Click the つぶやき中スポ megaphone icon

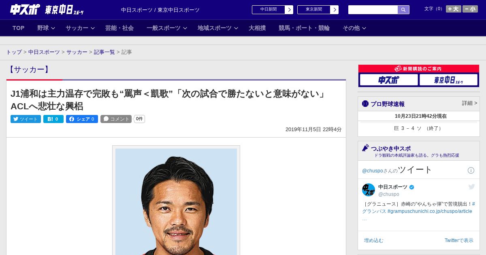(x=365, y=148)
